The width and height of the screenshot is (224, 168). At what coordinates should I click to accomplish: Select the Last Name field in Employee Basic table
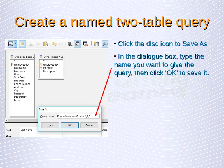[x=20, y=68]
